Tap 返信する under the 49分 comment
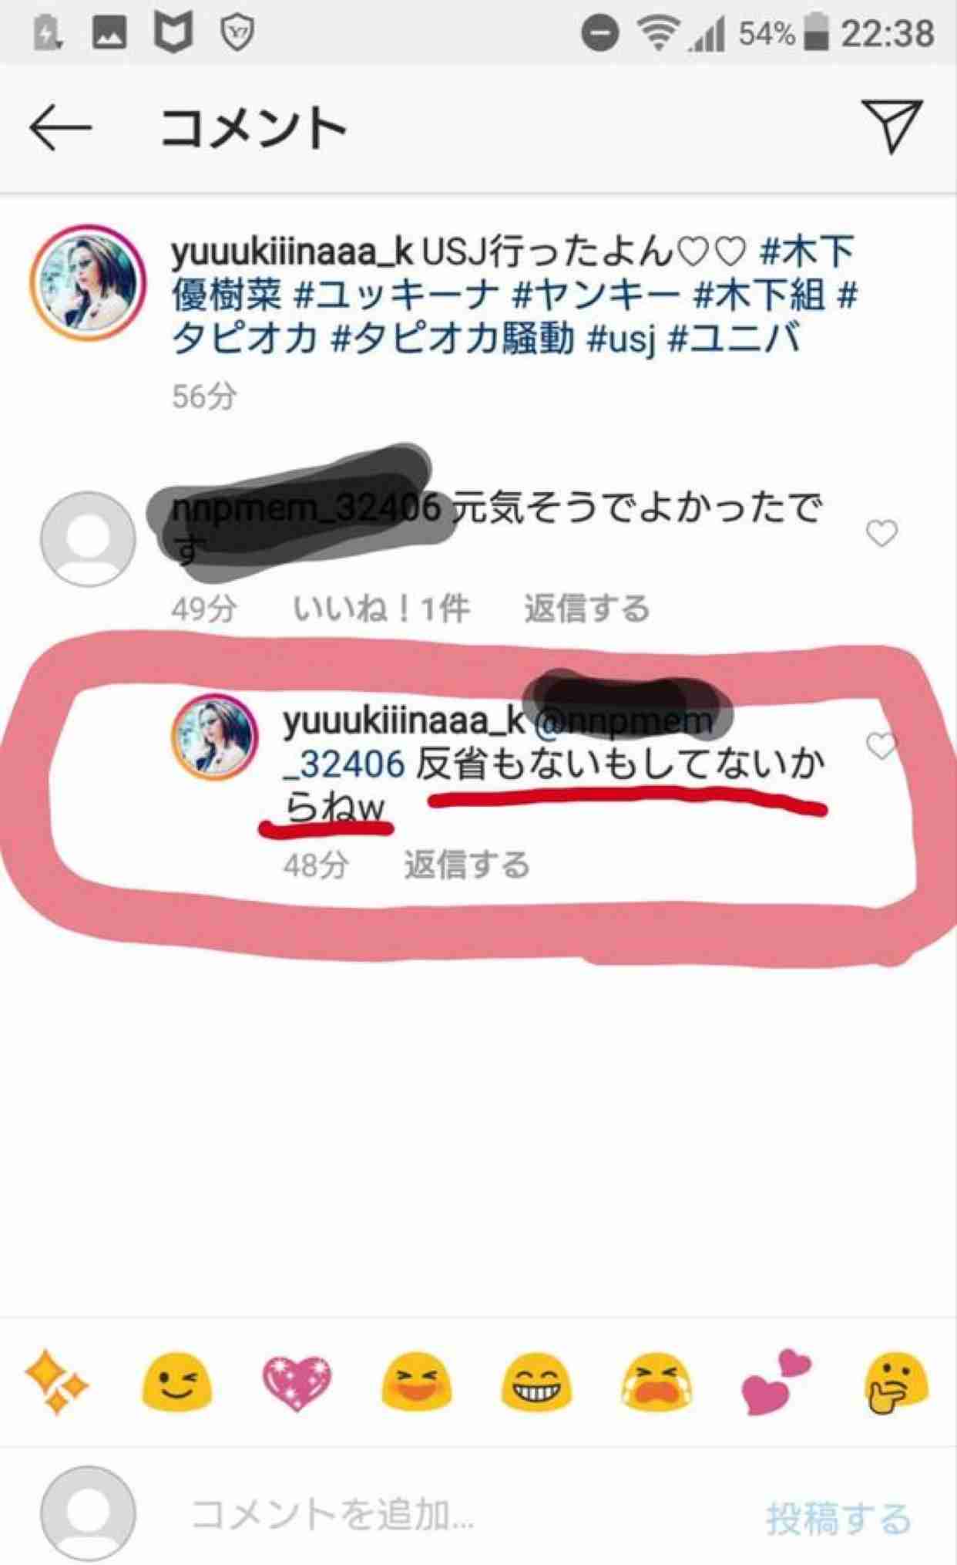This screenshot has width=957, height=1565. point(587,609)
